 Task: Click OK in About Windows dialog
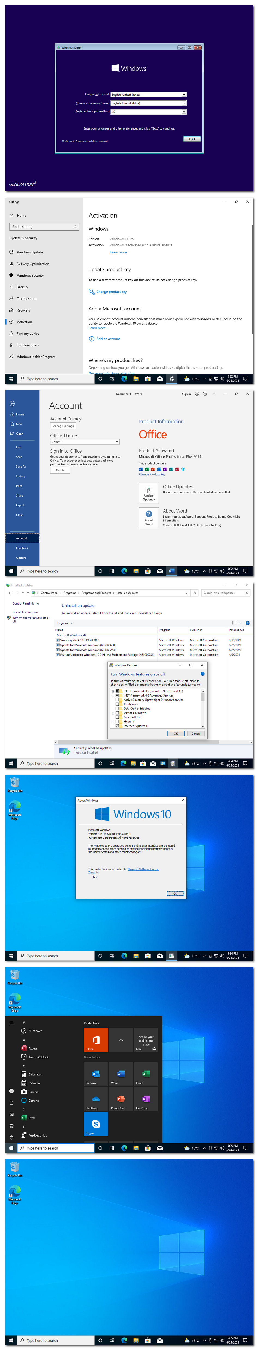point(175,893)
